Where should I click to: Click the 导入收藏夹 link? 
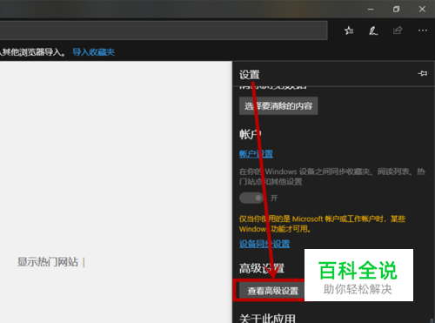pos(94,52)
